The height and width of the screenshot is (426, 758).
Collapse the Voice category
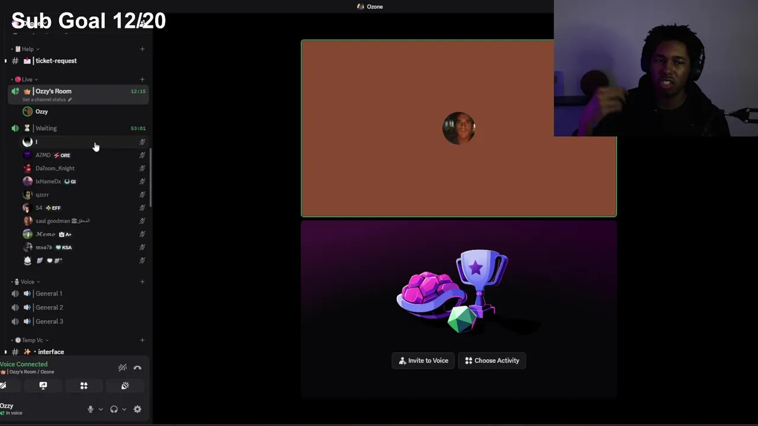25,282
